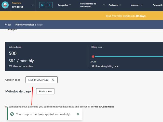Click the Selected plan label
This screenshot has height=122, width=163.
15,47
